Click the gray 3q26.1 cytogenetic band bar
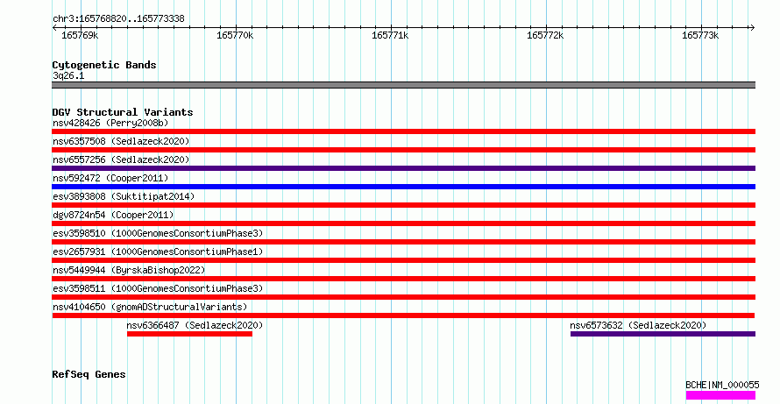The image size is (780, 404). 403,85
